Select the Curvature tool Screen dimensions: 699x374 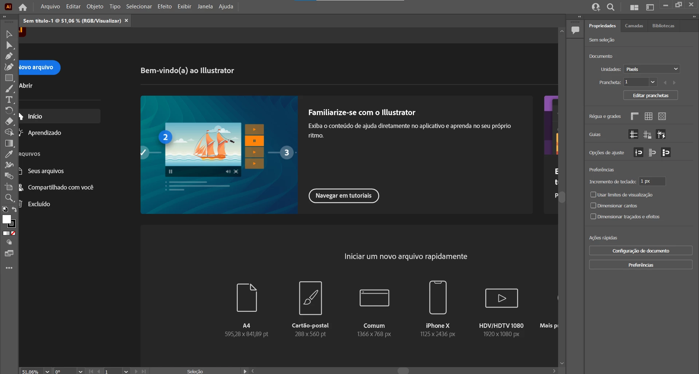[9, 67]
